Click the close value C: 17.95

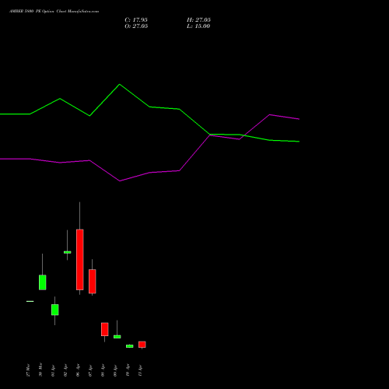point(136,20)
